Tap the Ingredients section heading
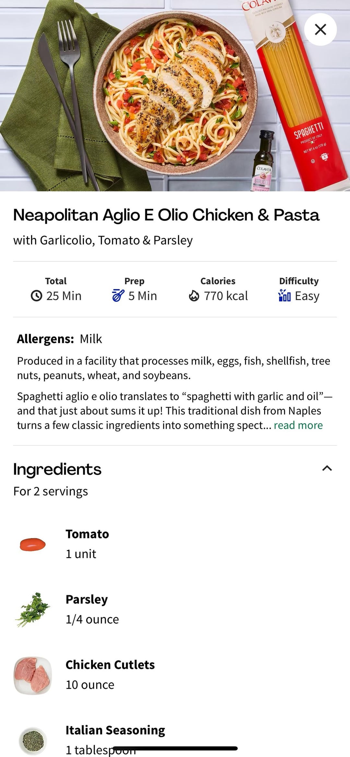350x757 pixels. click(x=57, y=469)
